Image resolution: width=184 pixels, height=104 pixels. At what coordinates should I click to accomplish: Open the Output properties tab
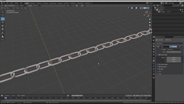[x=154, y=47]
